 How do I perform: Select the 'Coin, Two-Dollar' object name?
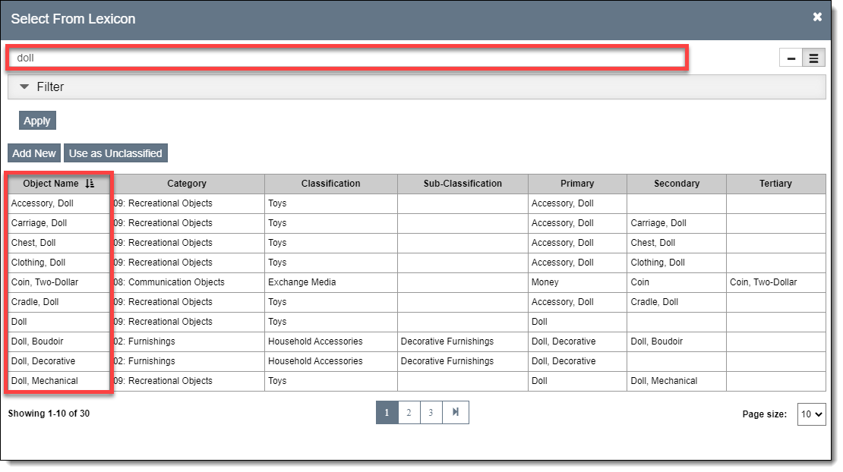(x=45, y=282)
